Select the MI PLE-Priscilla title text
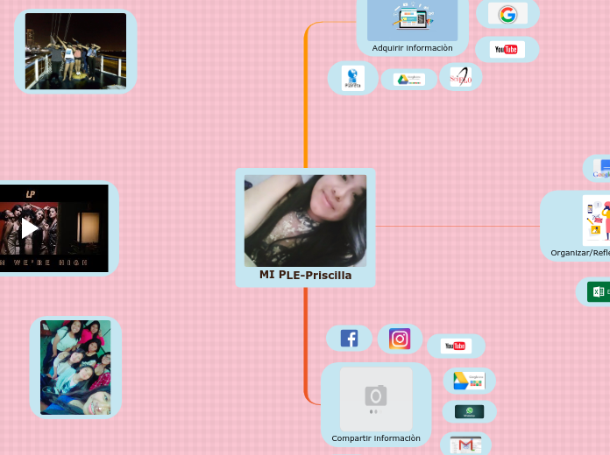Image resolution: width=610 pixels, height=455 pixels. pyautogui.click(x=305, y=275)
